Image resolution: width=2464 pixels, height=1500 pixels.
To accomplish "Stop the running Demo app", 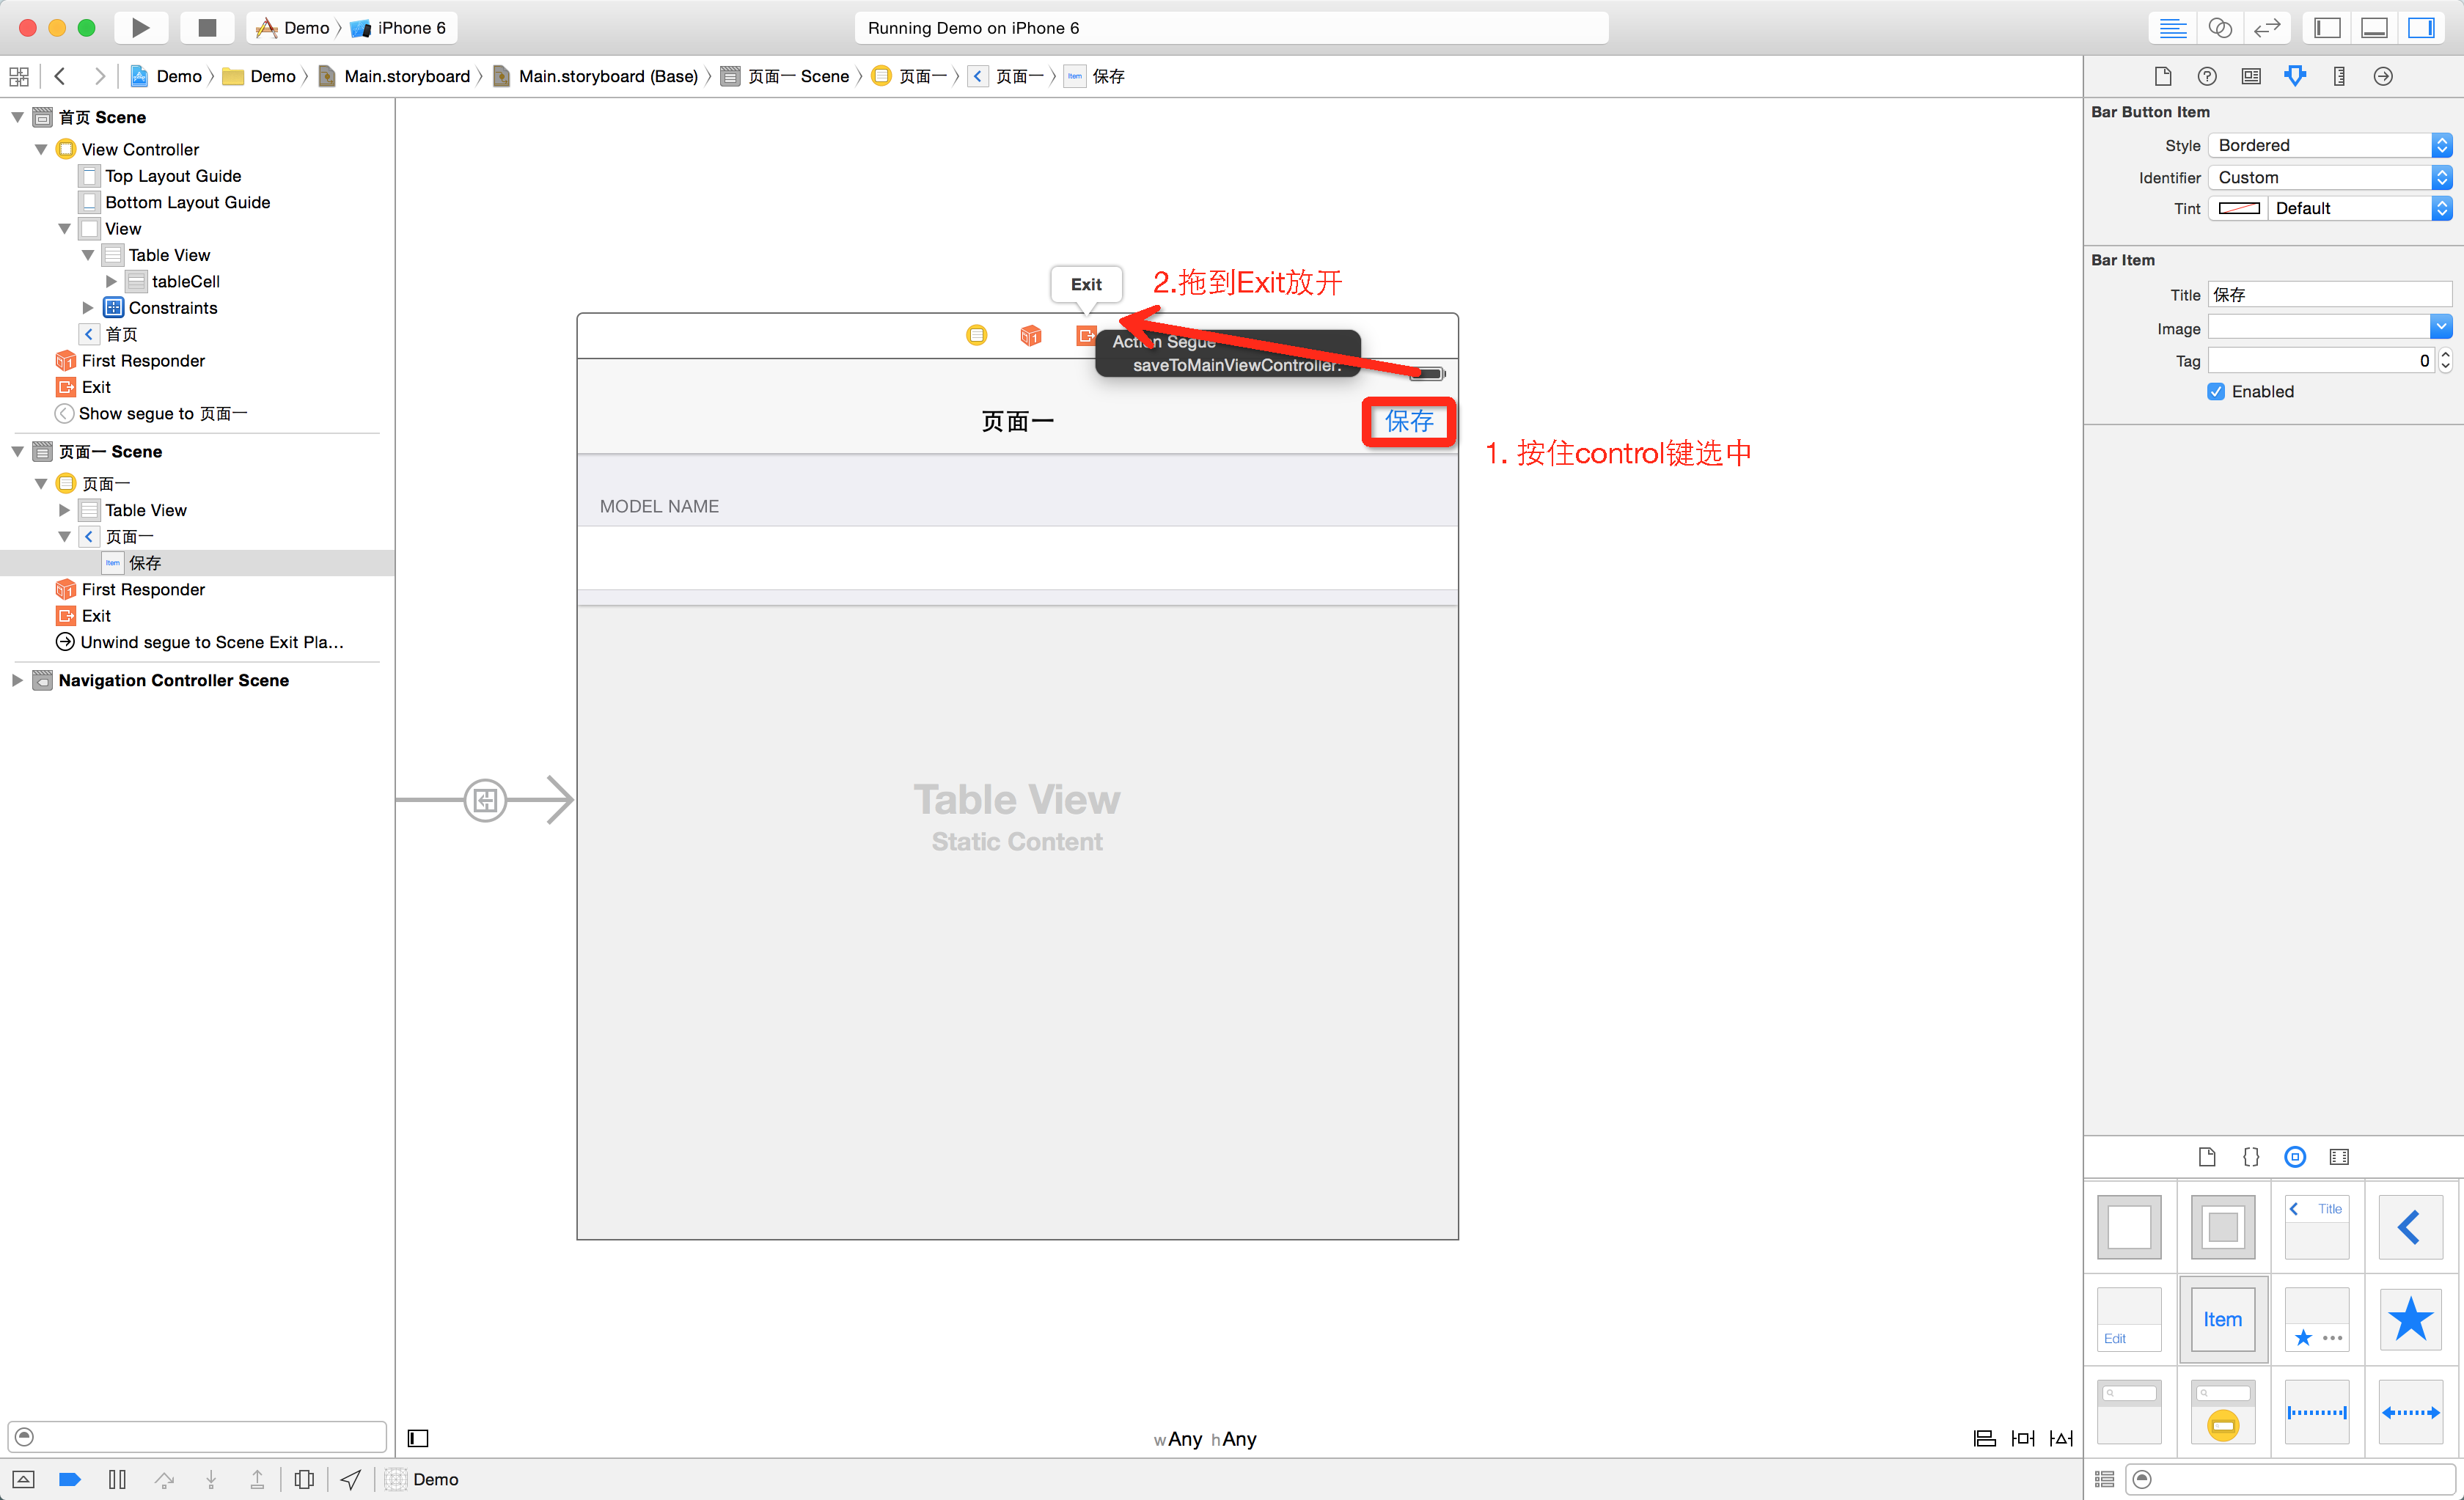I will [206, 27].
